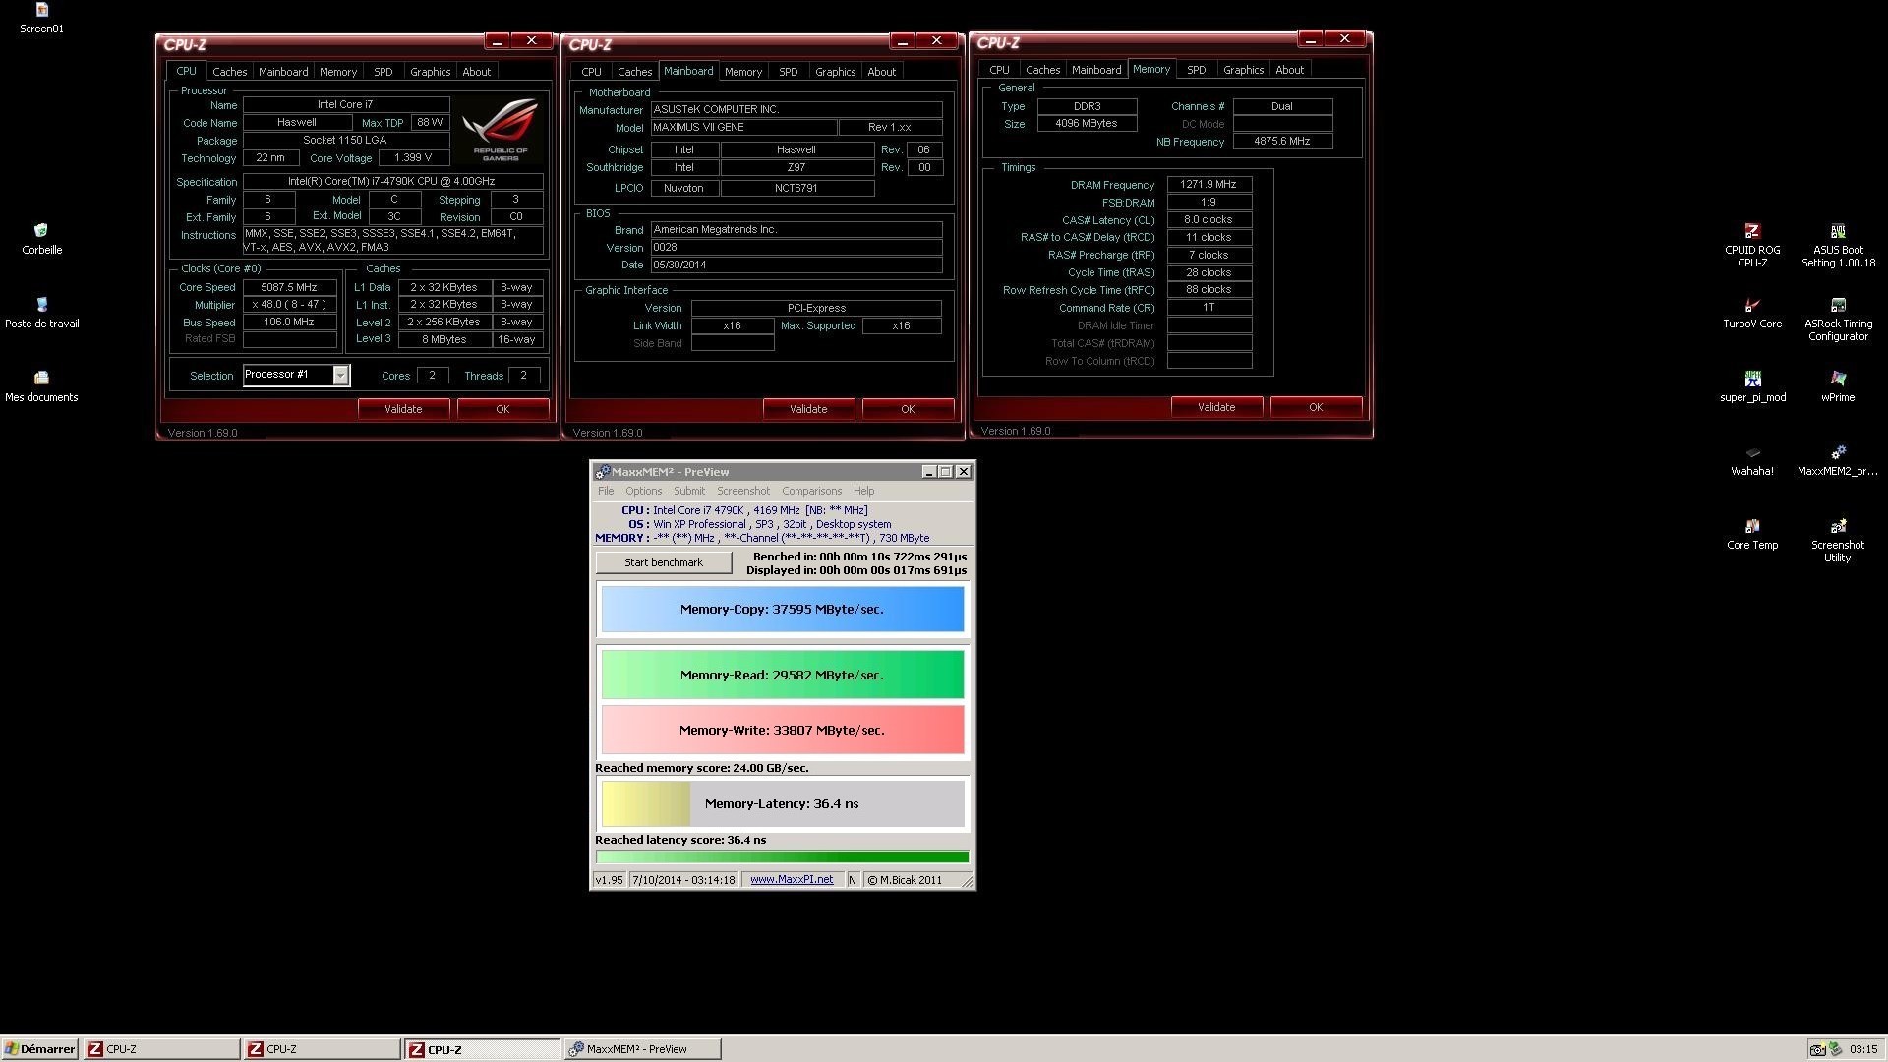Screen dimensions: 1888x1062
Task: Launch super_pi_mod desktop shortcut
Action: tap(1752, 386)
